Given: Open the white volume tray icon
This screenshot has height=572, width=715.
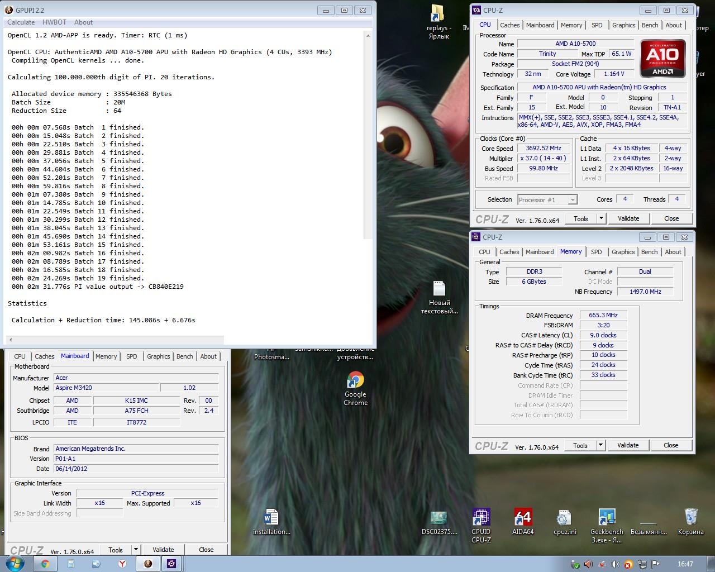Looking at the screenshot, I should click(x=616, y=564).
